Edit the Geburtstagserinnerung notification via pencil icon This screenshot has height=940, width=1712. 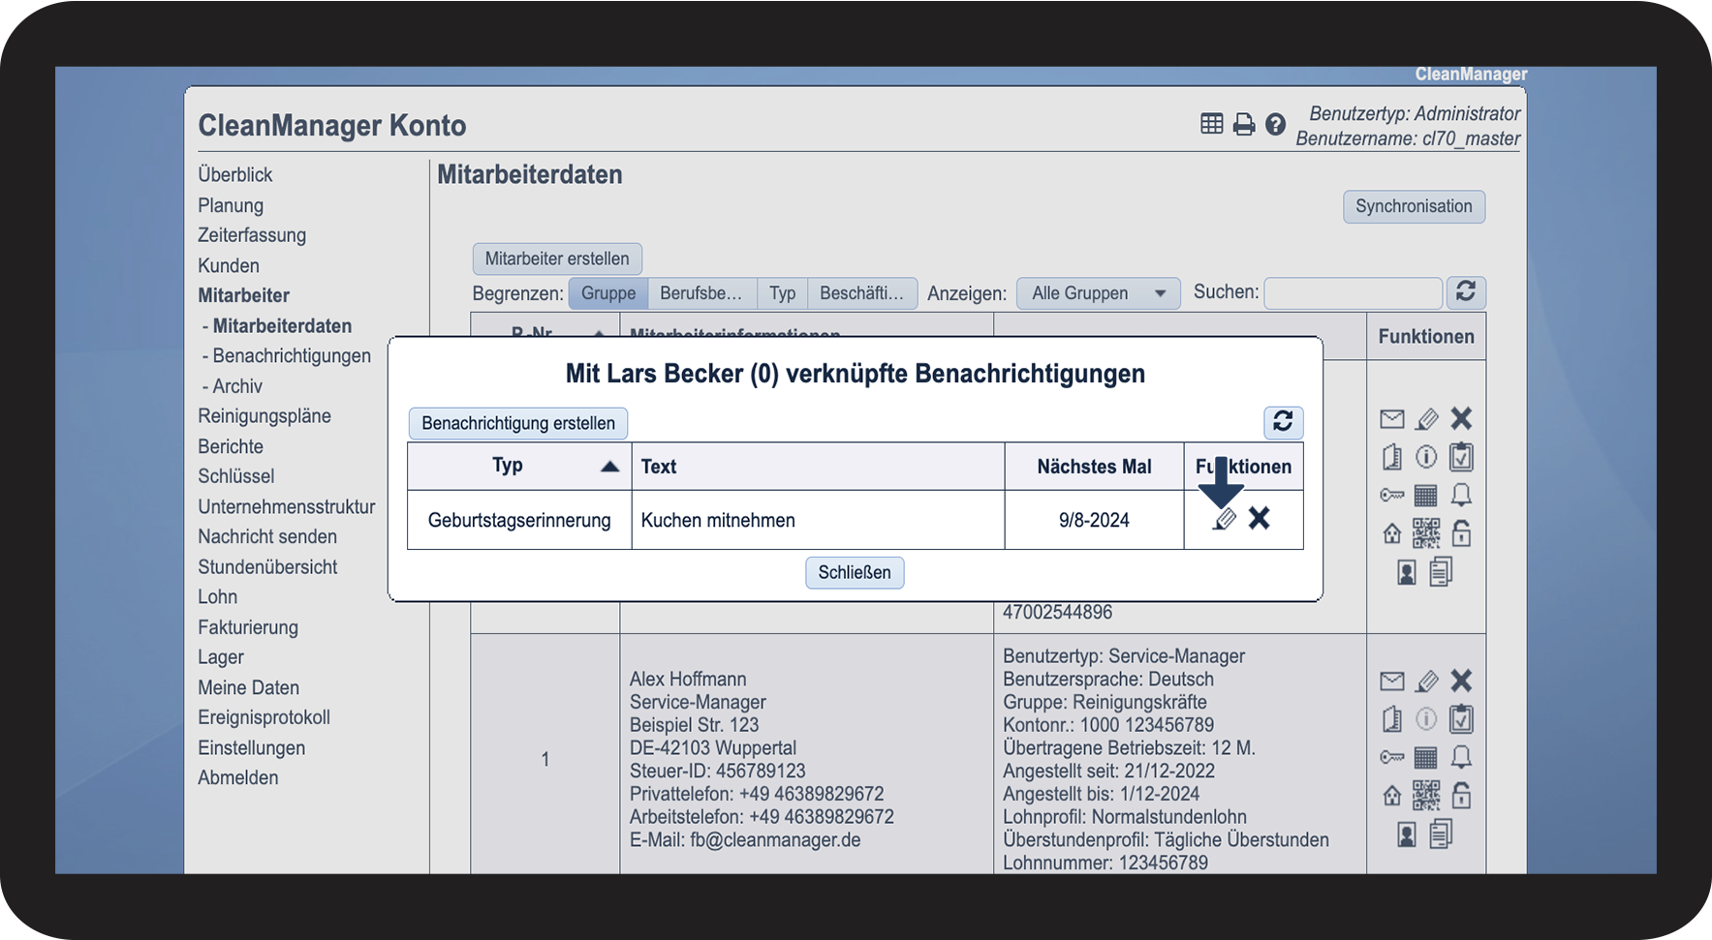click(x=1225, y=520)
